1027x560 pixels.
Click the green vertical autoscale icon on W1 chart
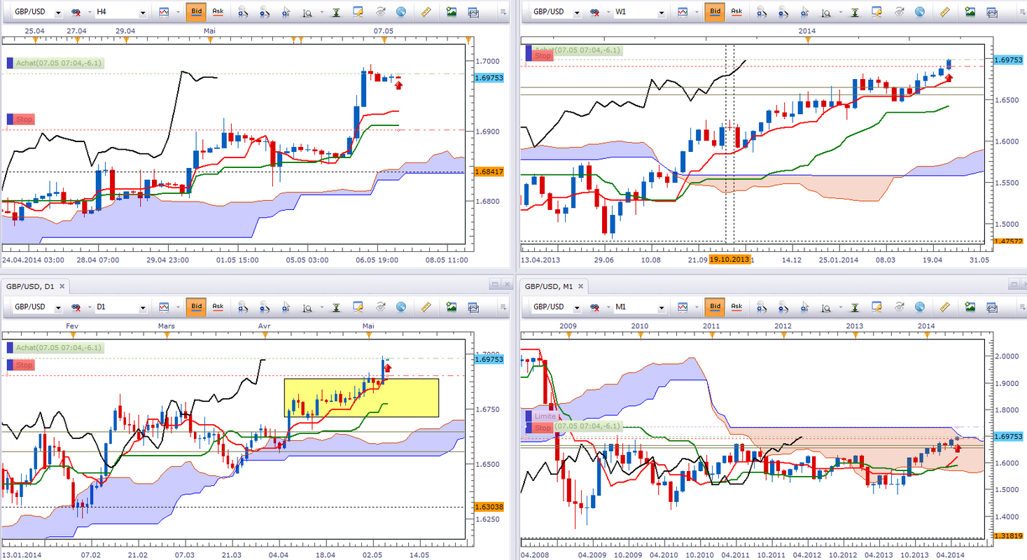click(853, 12)
